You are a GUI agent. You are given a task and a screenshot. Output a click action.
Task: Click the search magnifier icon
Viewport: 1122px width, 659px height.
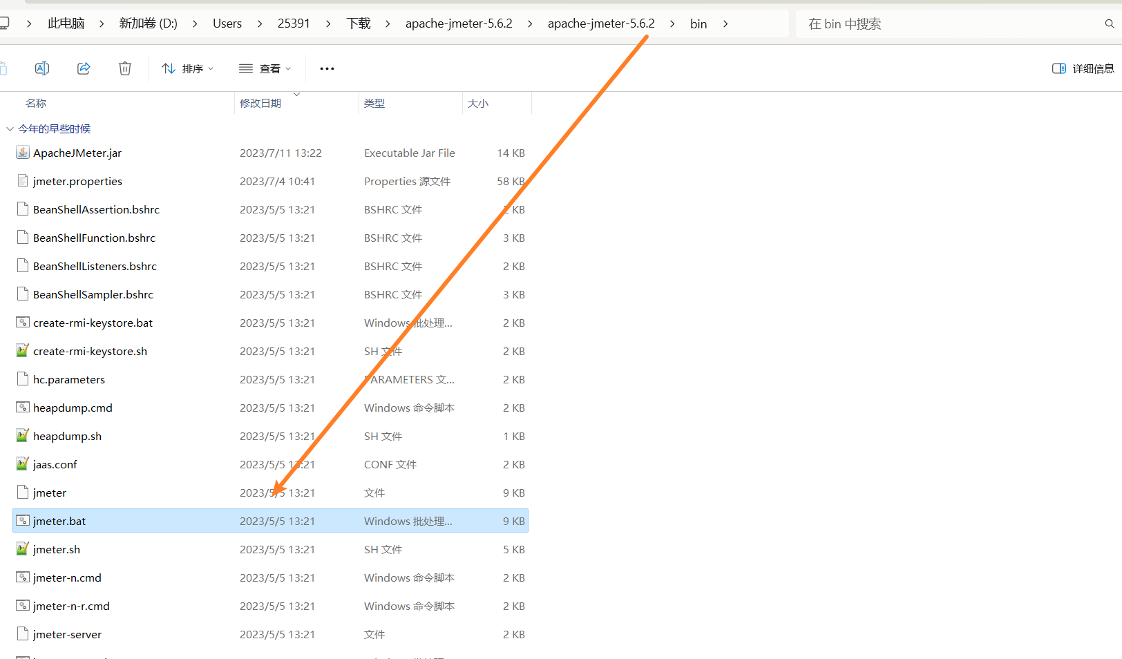point(1110,23)
